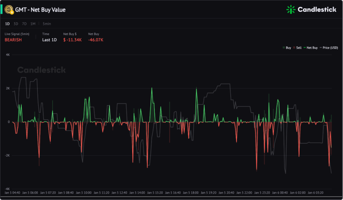Image resolution: width=343 pixels, height=200 pixels.
Task: Click the Jan 5 18:00 axis label
Action: pyautogui.click(x=191, y=193)
